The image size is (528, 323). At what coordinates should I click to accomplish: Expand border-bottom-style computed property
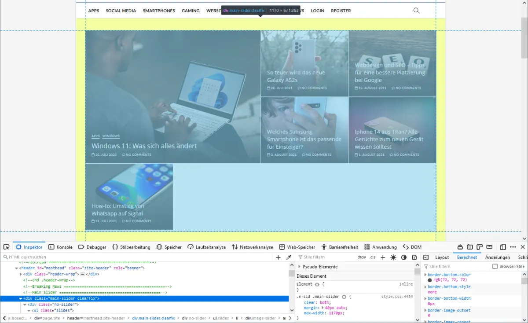[x=425, y=287]
